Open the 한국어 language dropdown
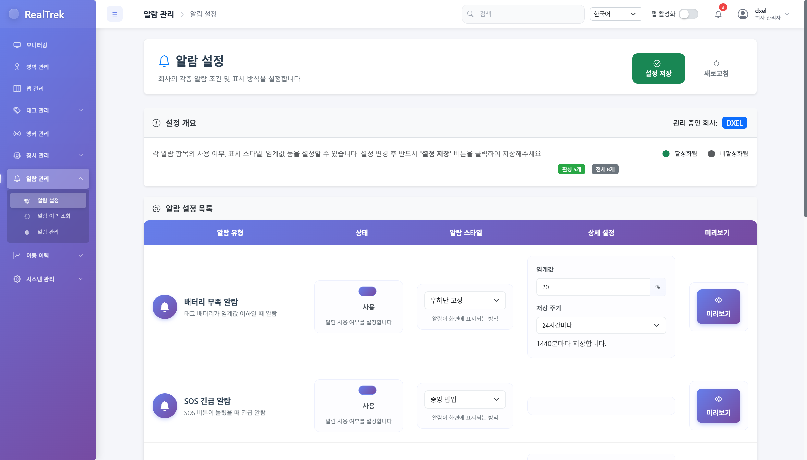Screen dimensions: 807x460 click(x=616, y=14)
